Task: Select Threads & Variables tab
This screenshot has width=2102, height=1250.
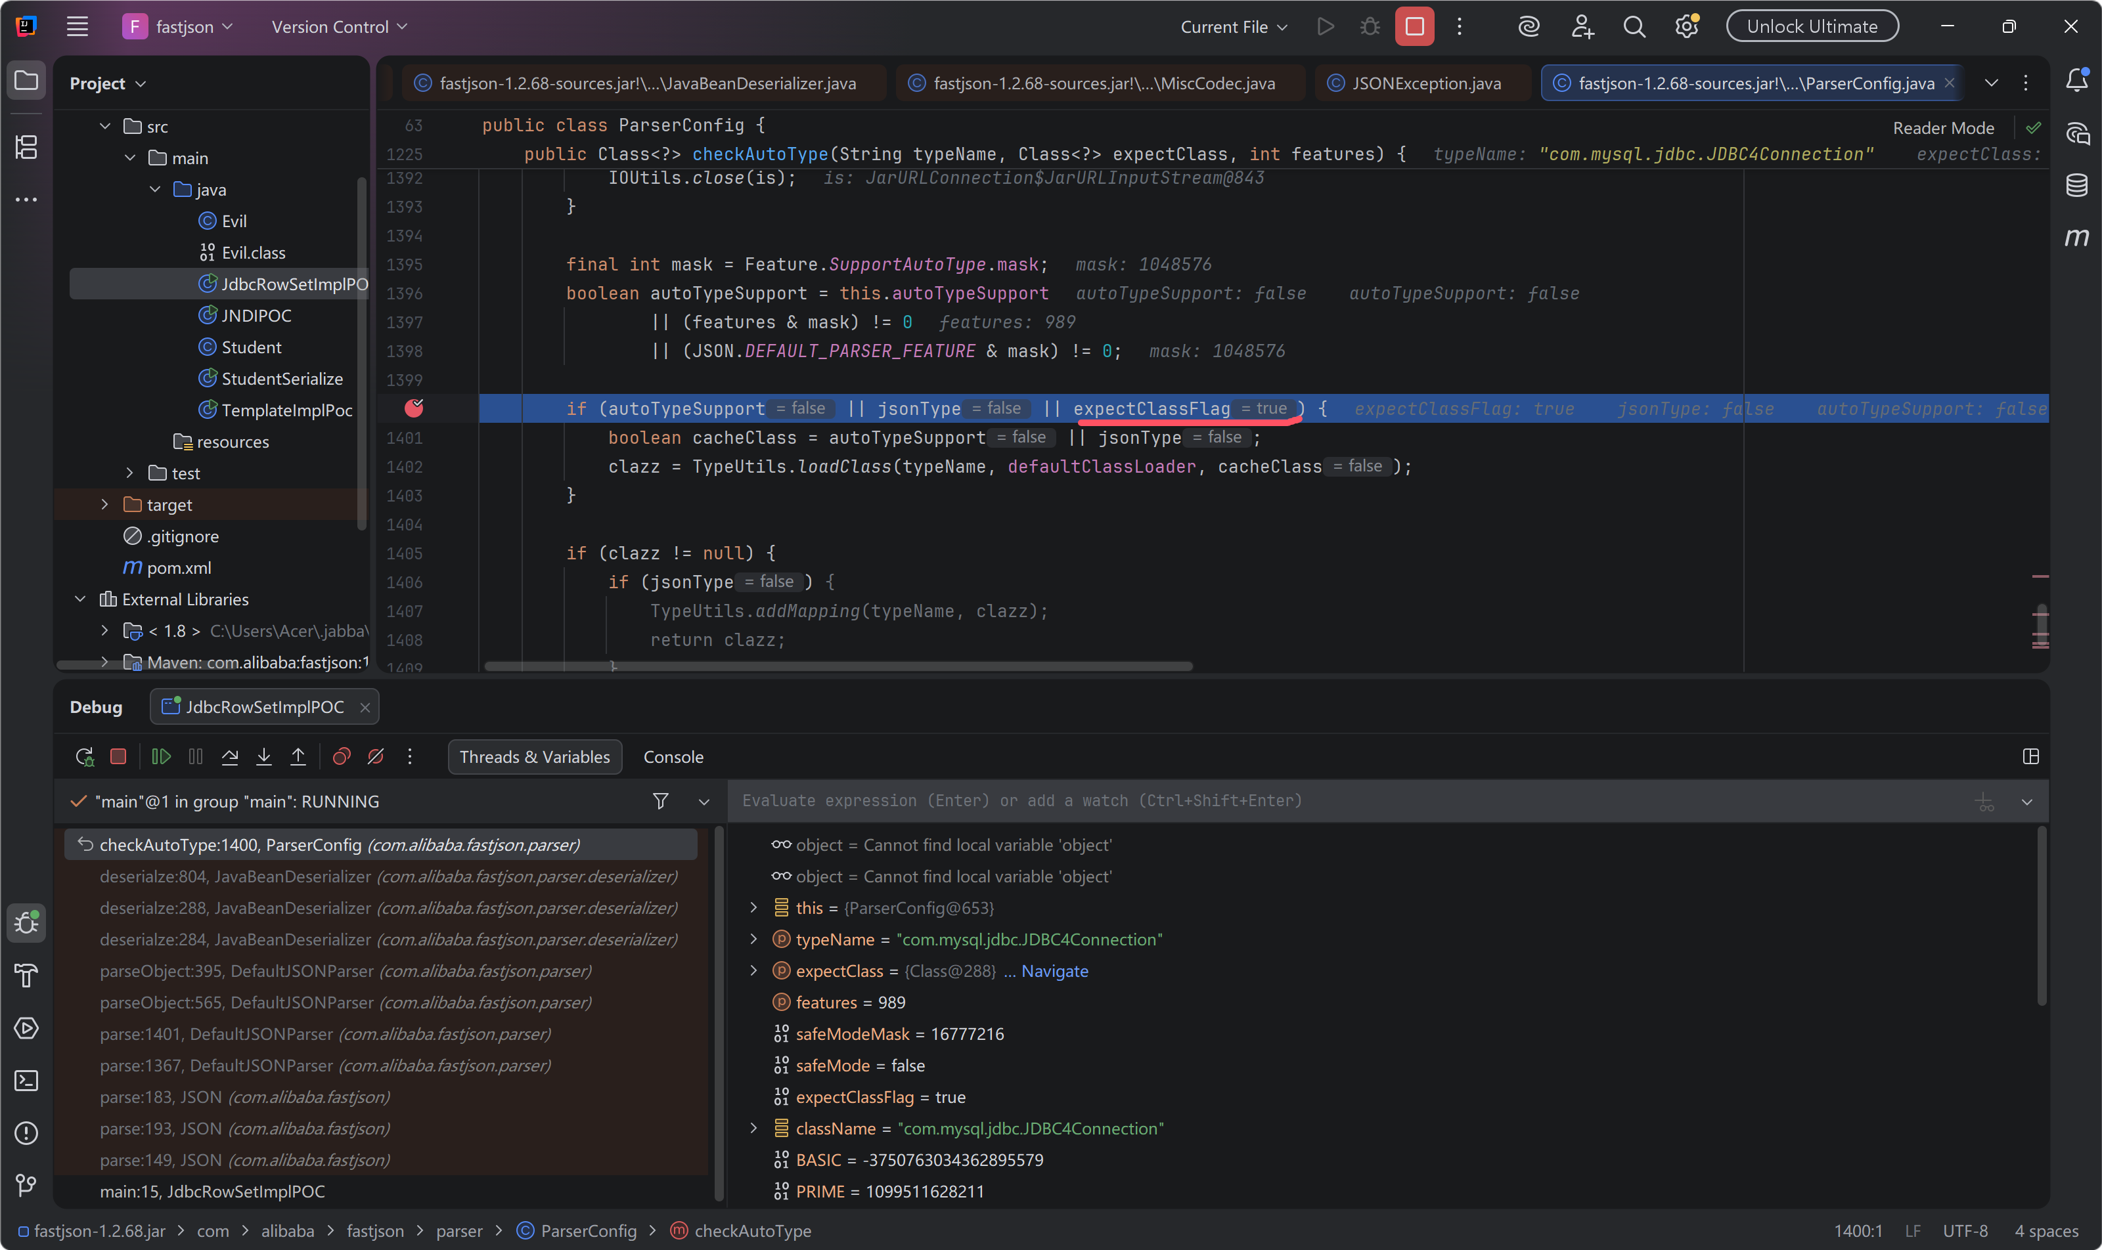Action: [x=535, y=756]
